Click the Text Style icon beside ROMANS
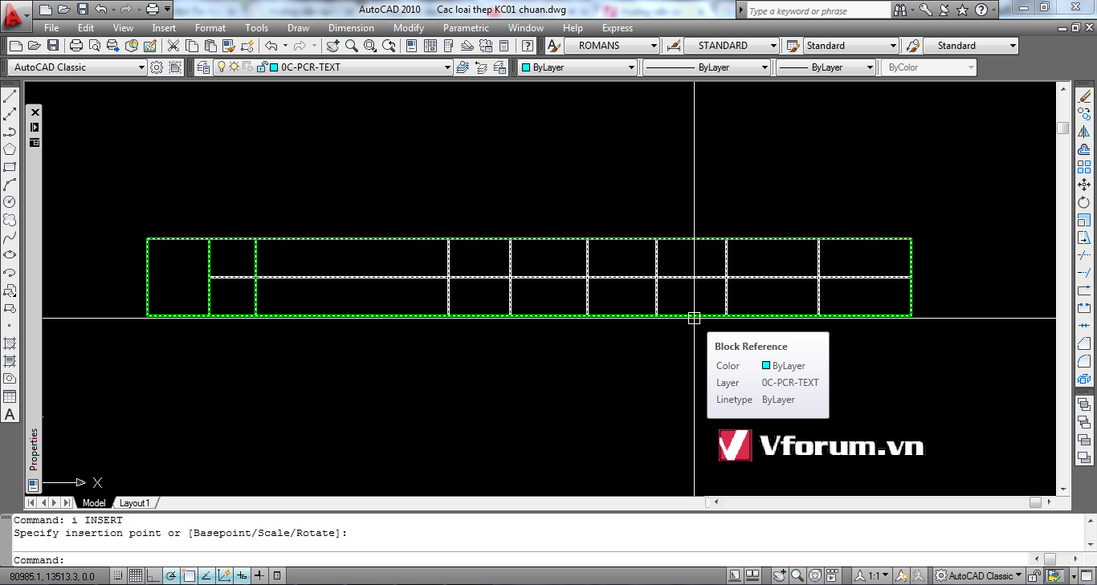 554,46
